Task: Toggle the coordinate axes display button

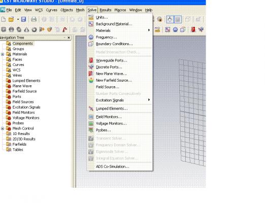Action: tap(170, 19)
